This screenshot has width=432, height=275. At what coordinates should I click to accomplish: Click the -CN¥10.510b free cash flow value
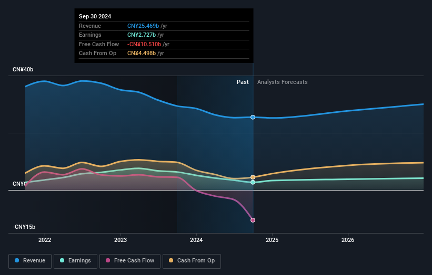point(144,44)
